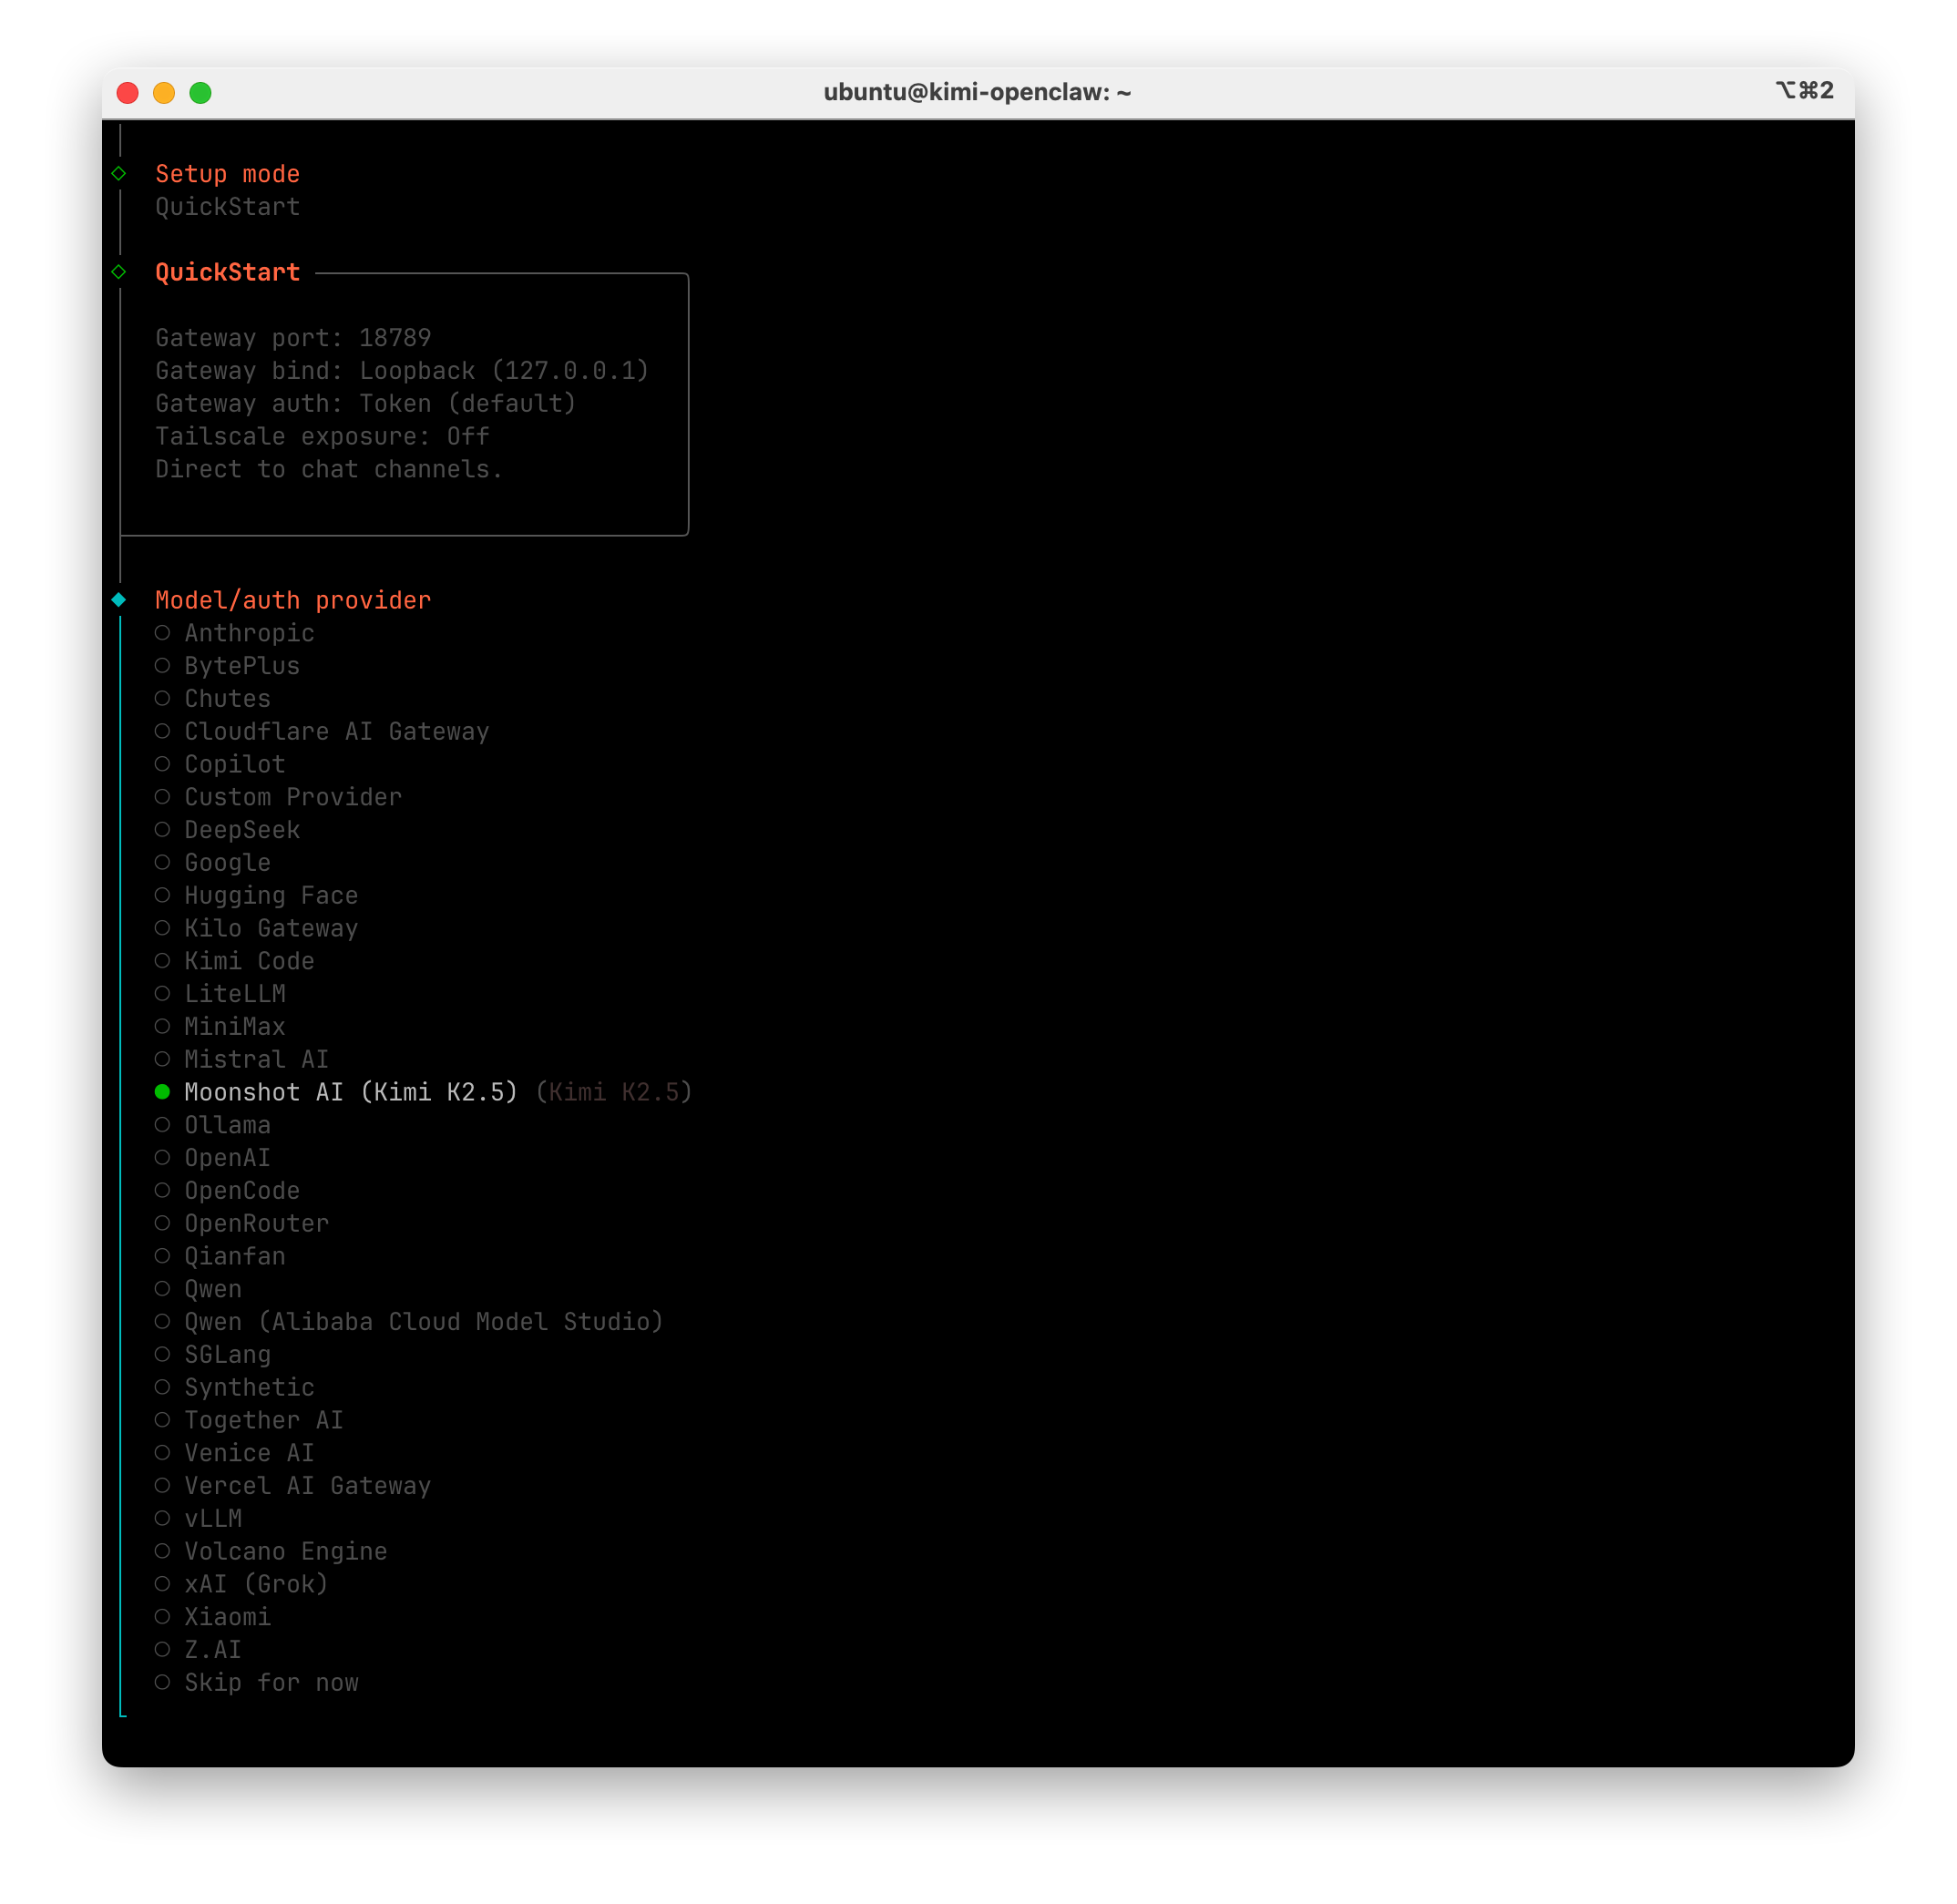
Task: Choose Skip for now option
Action: [270, 1682]
